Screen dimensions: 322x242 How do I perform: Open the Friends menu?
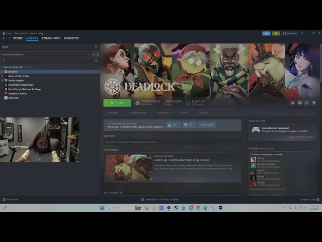(25, 33)
